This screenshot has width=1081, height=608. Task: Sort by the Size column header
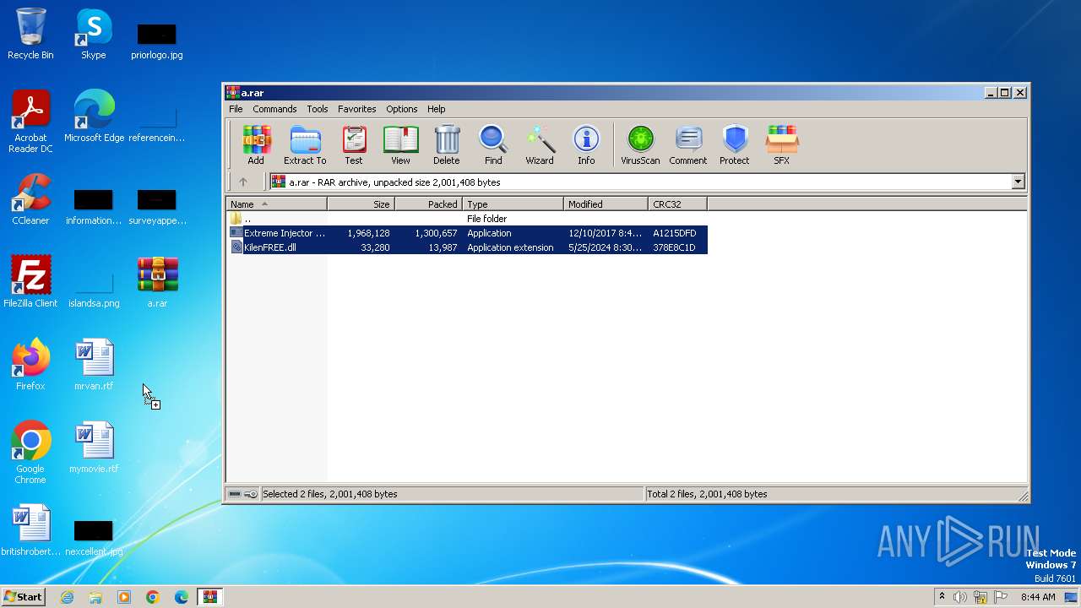[x=361, y=204]
